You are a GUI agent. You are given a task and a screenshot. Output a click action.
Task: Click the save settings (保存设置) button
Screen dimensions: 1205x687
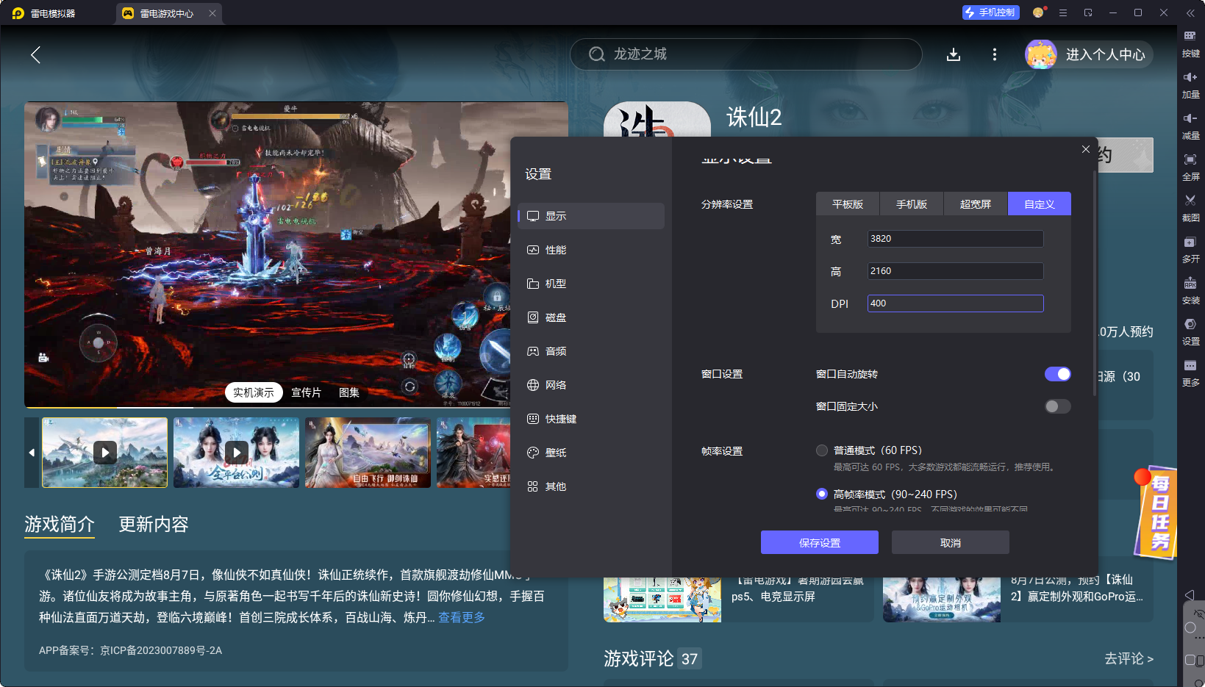(820, 543)
